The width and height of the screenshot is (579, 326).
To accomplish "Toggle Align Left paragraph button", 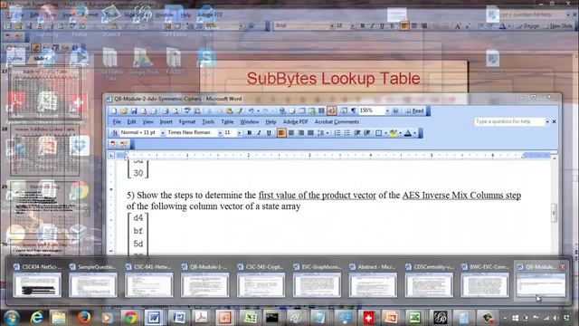I will click(x=281, y=133).
